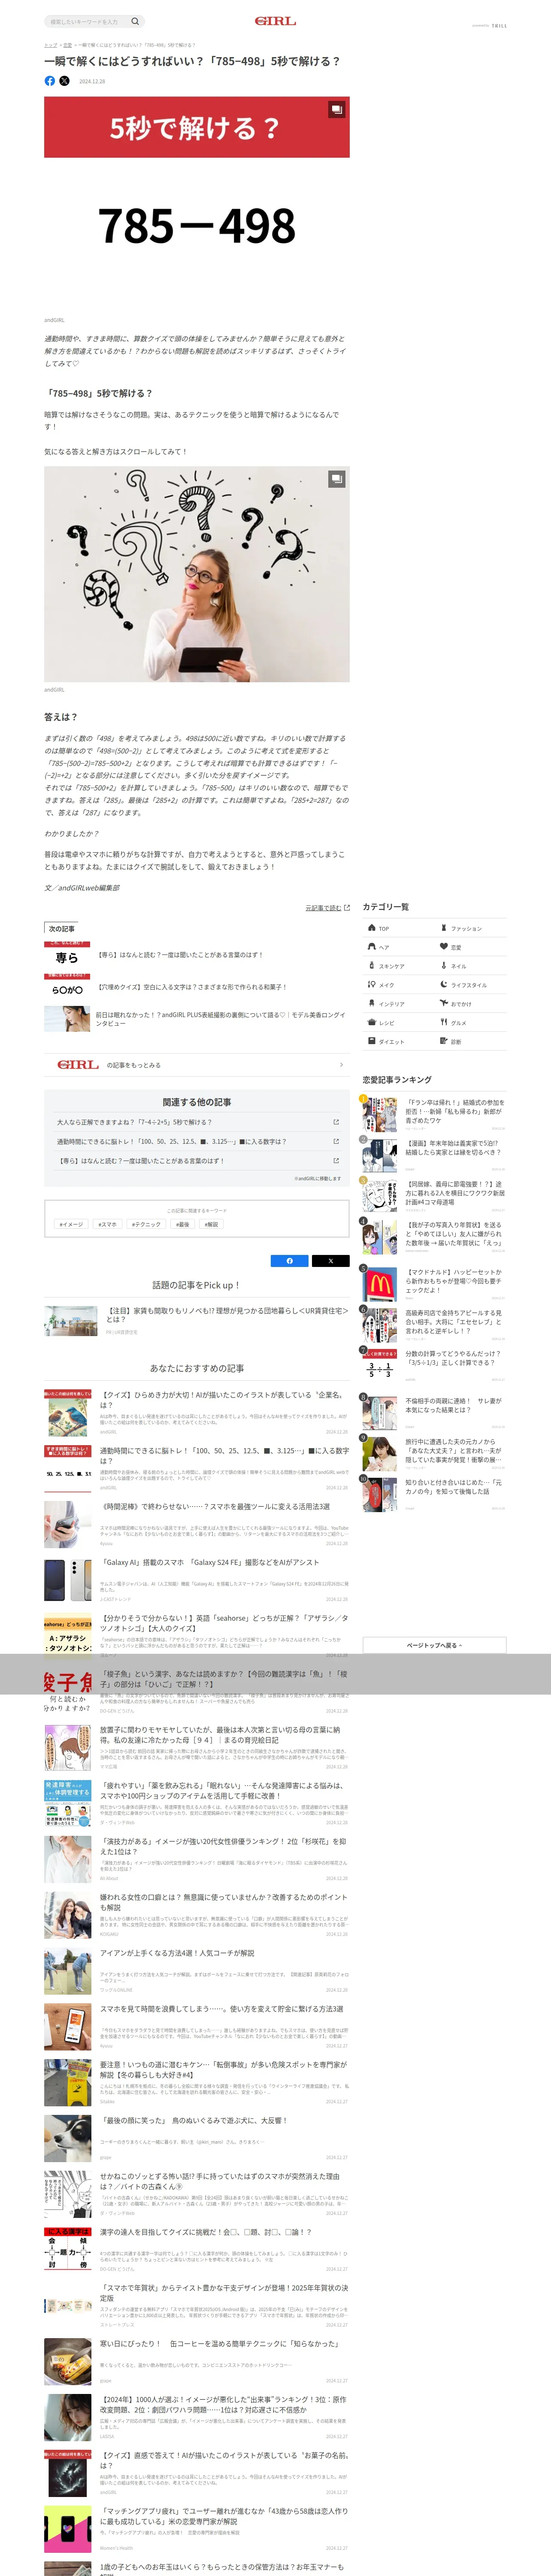Select the #イメージ keyword tag
551x2576 pixels.
coord(71,1224)
